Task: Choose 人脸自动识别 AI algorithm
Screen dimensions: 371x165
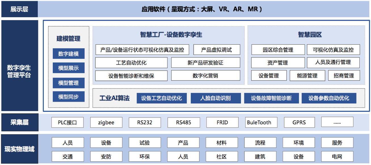Action: click(x=215, y=98)
